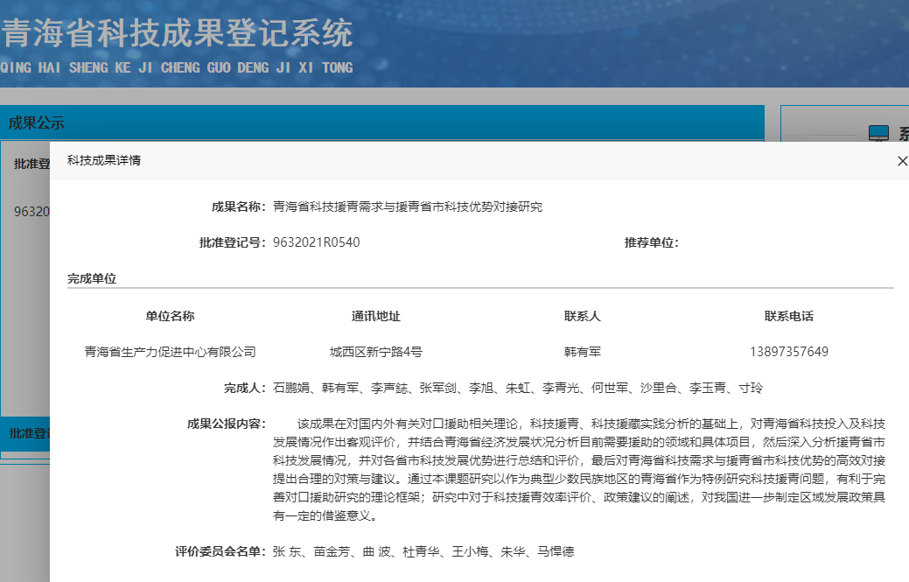The width and height of the screenshot is (909, 582).
Task: Click registration number 9632021R0540
Action: point(316,242)
